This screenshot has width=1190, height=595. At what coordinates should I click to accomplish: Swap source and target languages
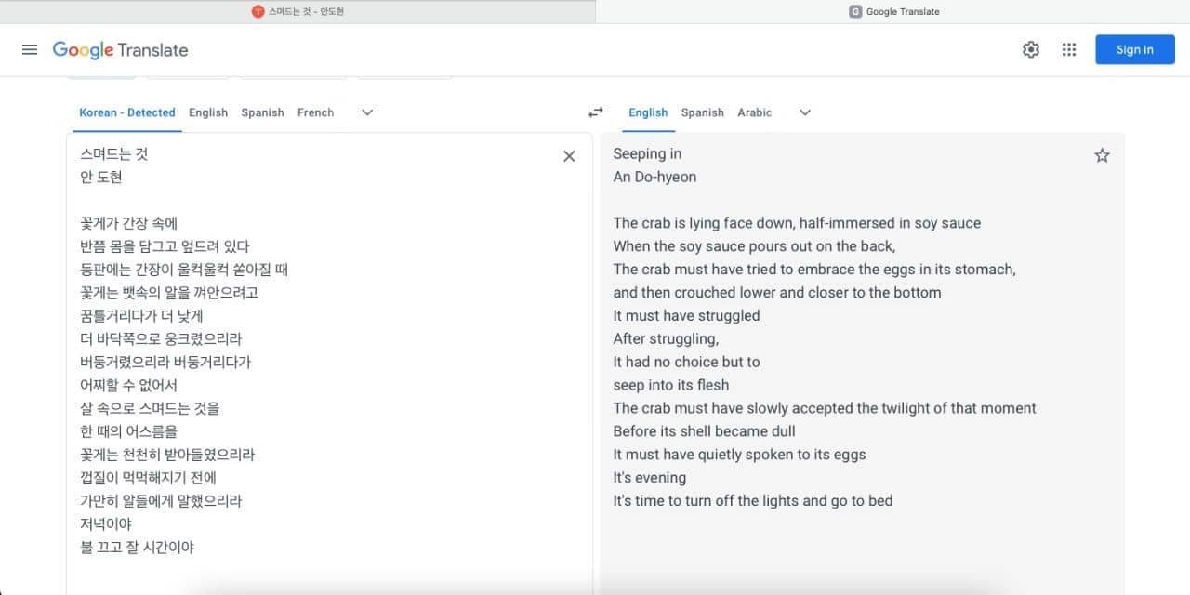pos(596,112)
